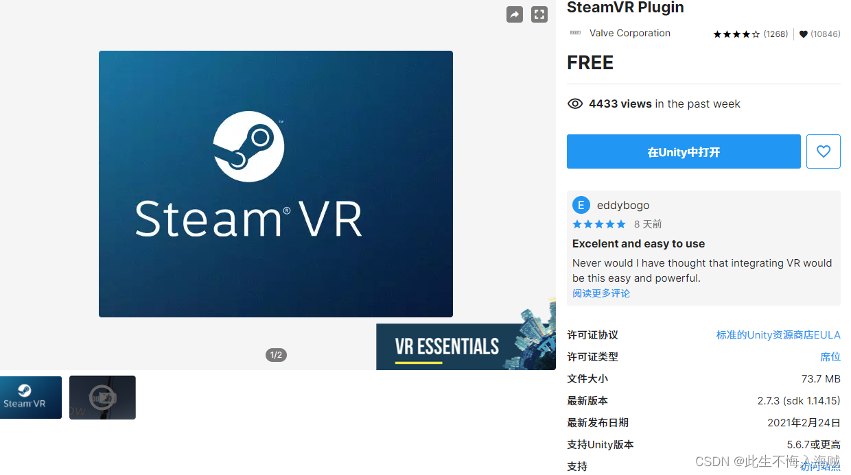
Task: Click the 最新发布日期 label
Action: 598,422
